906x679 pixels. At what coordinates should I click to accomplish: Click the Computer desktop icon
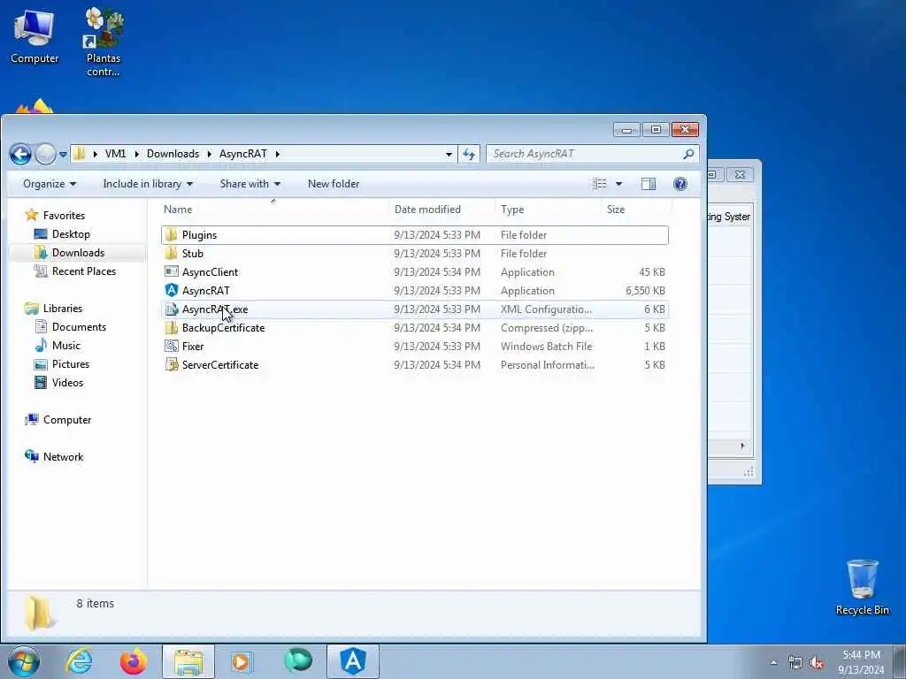[x=35, y=35]
